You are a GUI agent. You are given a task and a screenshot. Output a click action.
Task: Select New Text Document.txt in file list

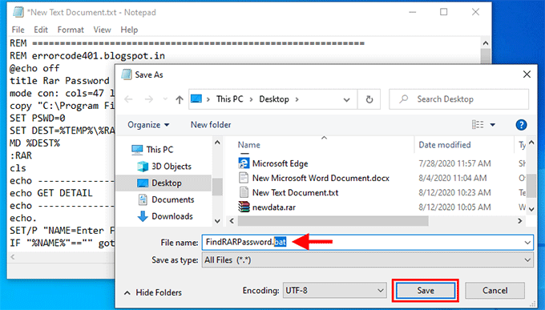pos(295,193)
